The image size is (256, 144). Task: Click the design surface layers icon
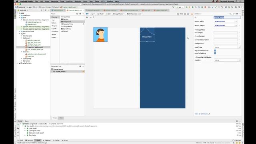point(87,14)
